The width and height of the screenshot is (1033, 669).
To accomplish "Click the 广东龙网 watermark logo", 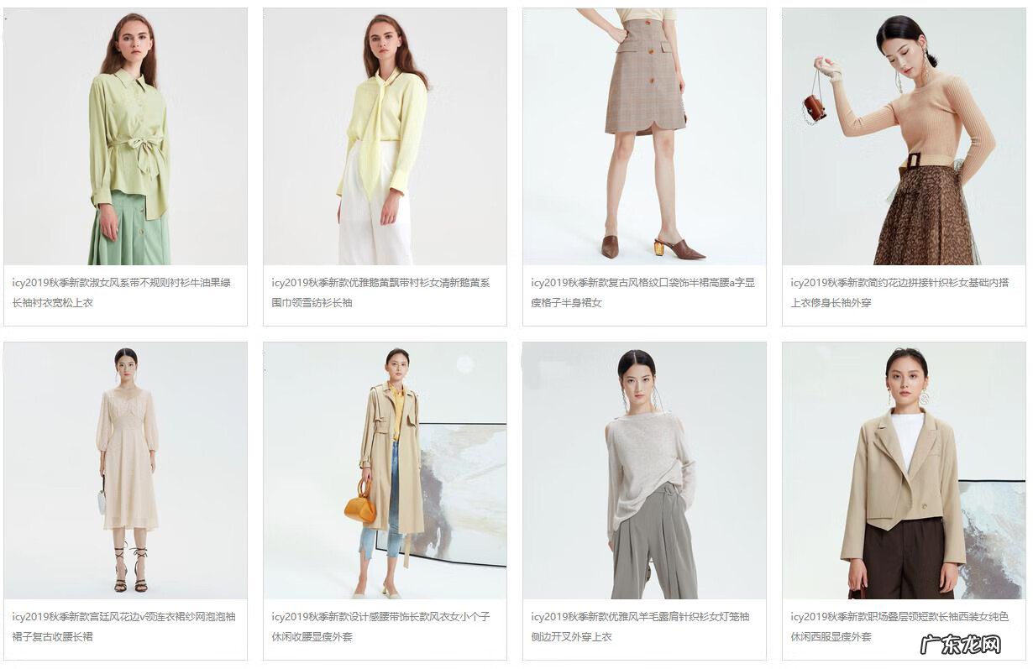I will 962,644.
